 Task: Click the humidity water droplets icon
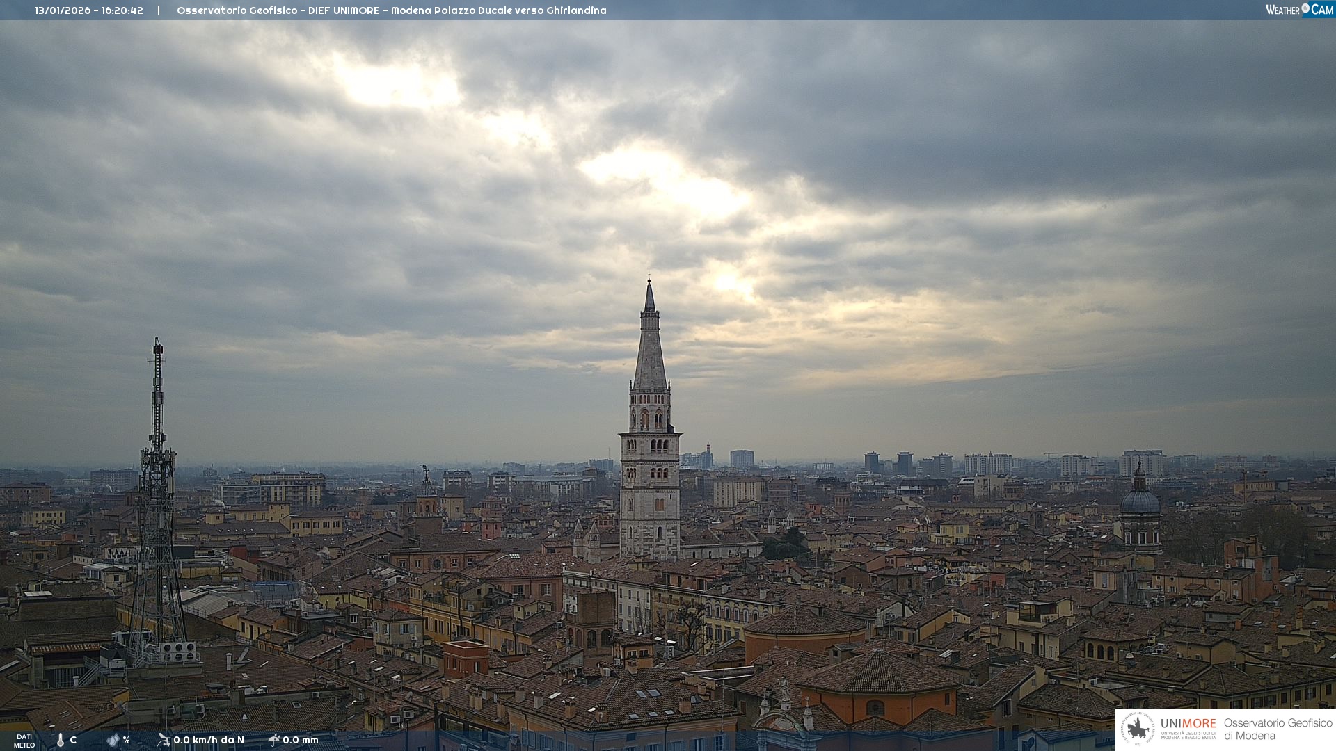coord(113,740)
